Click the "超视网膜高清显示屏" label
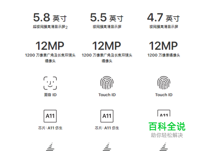203x151 pixels. coord(49,27)
